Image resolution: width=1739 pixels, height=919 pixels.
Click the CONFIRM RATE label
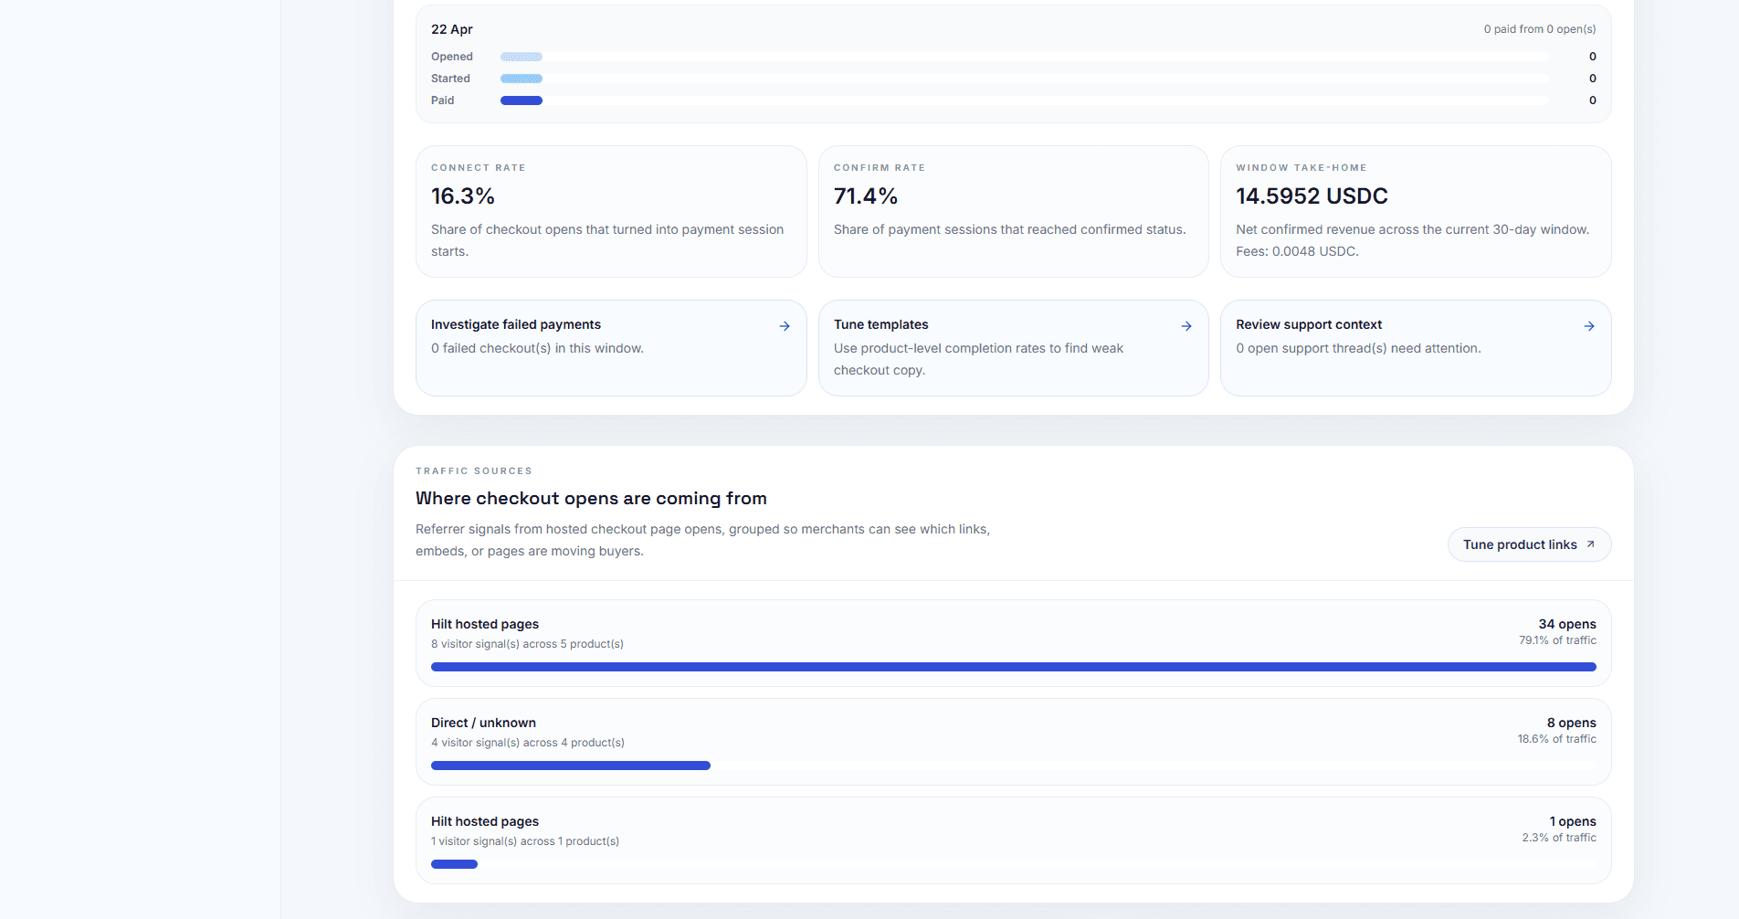tap(880, 168)
